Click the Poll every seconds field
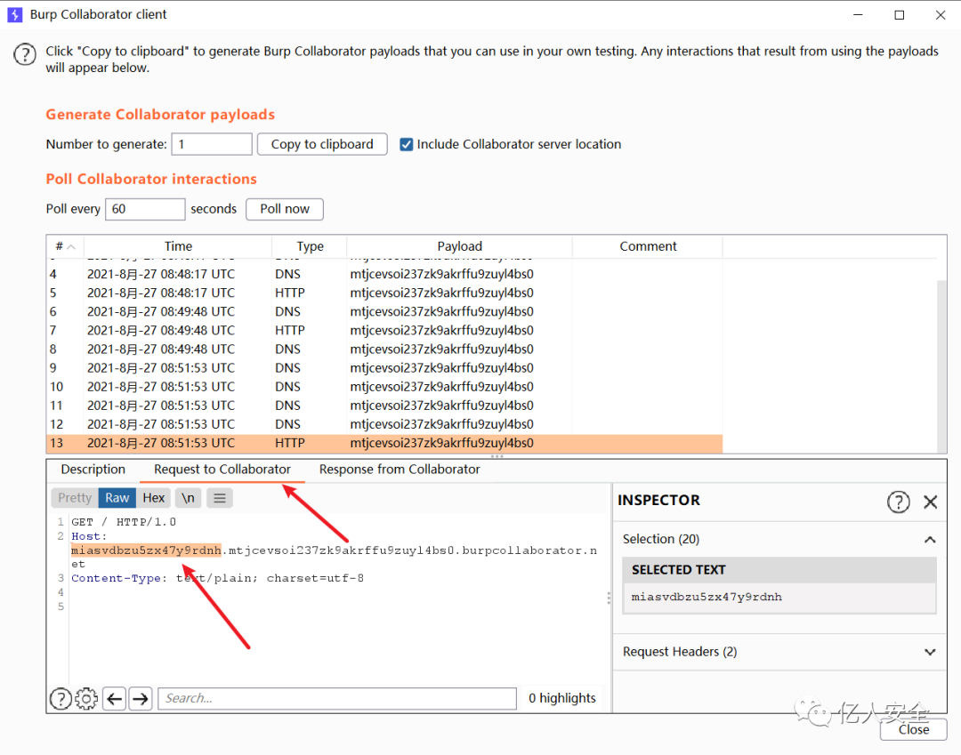Image resolution: width=961 pixels, height=755 pixels. 145,209
